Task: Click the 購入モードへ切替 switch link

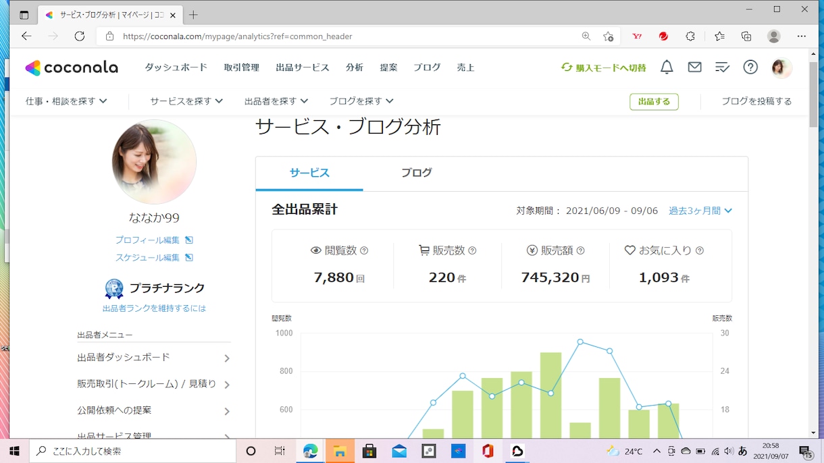Action: [x=604, y=67]
